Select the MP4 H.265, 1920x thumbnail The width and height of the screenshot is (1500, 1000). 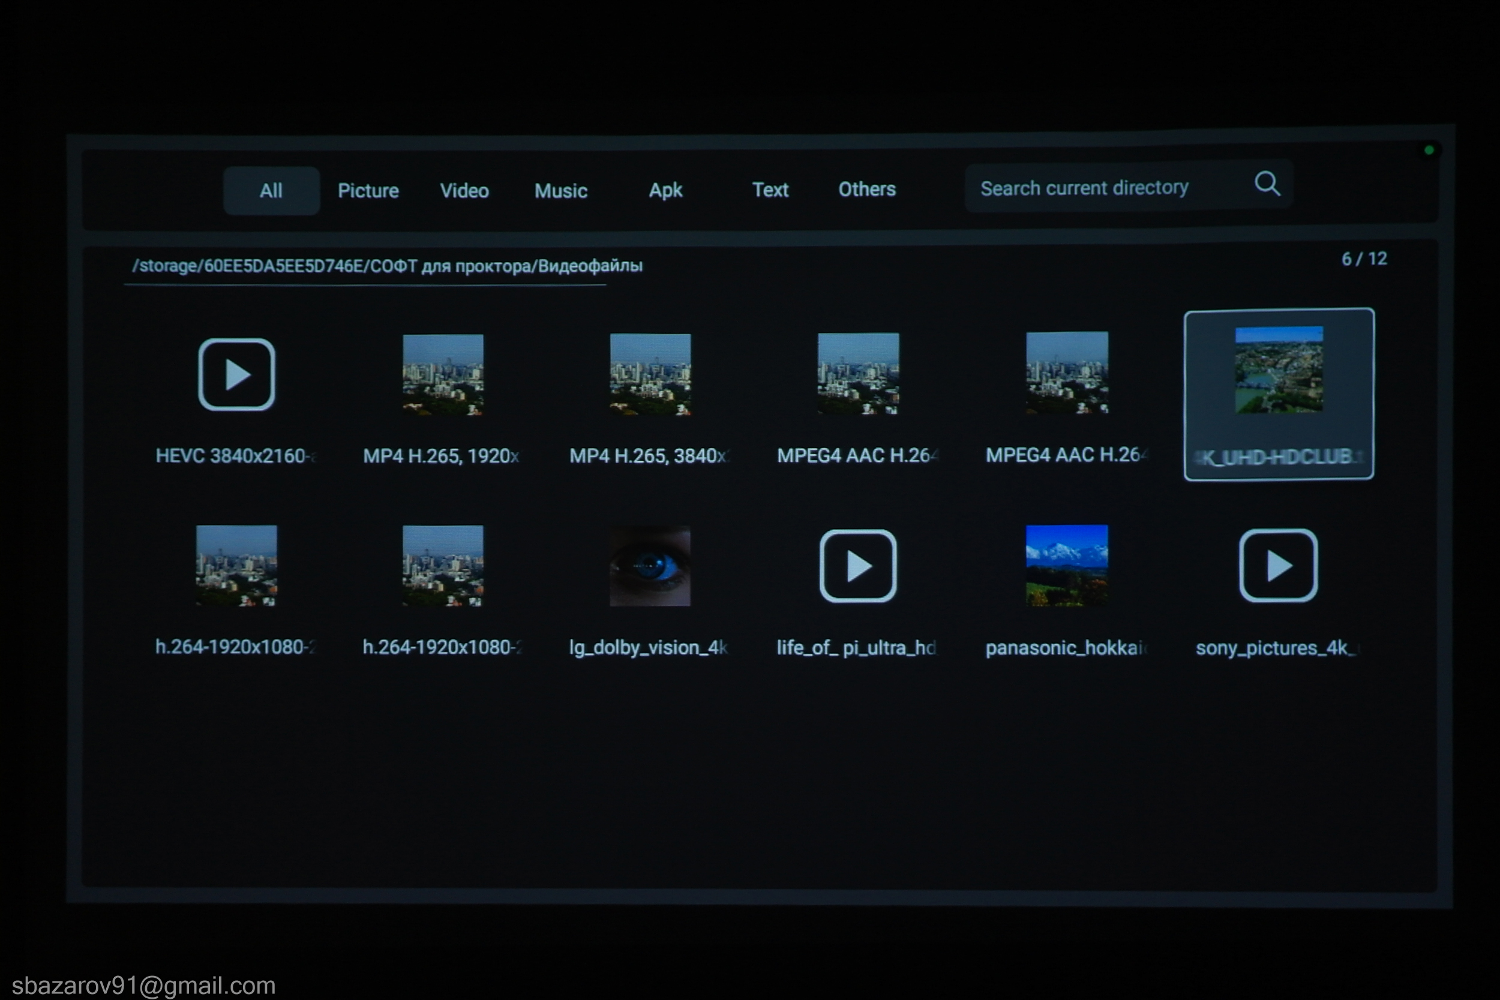point(443,374)
